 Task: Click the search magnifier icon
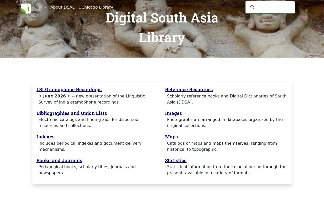coord(252,7)
